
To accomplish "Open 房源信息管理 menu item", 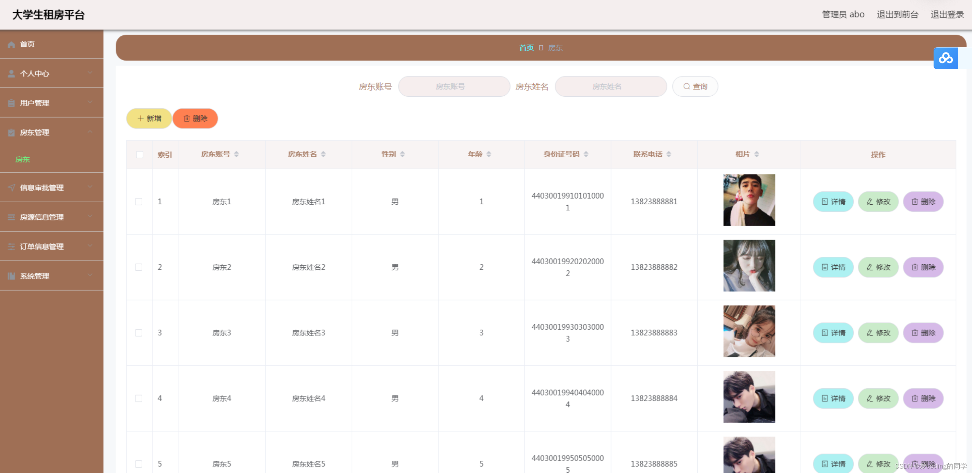I will pos(42,217).
